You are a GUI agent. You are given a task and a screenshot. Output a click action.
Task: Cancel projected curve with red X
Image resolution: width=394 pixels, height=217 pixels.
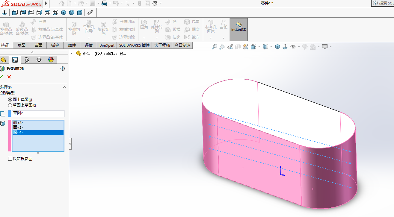(x=9, y=77)
